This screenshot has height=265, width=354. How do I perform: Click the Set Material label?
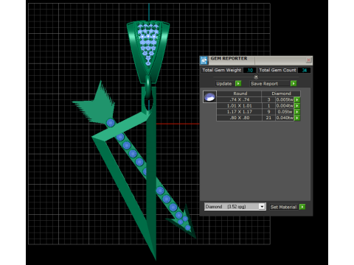click(x=284, y=207)
